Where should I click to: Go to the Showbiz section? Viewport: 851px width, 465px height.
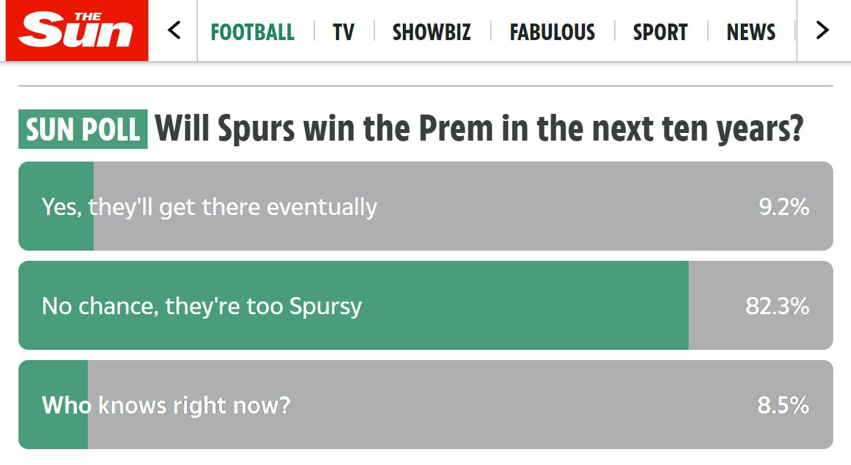click(x=432, y=32)
